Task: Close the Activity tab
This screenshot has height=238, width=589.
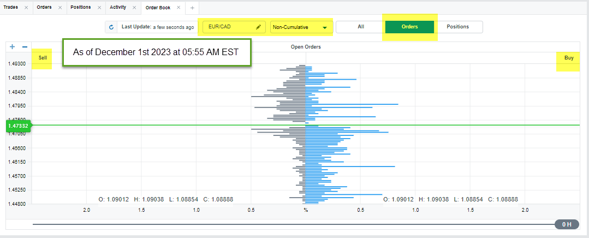Action: 135,8
